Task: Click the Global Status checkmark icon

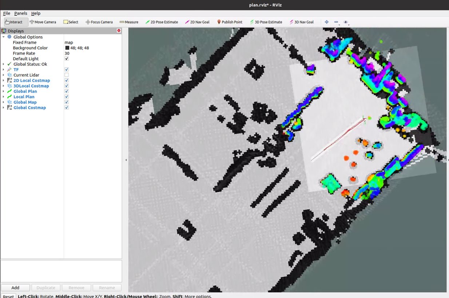Action: coord(9,64)
